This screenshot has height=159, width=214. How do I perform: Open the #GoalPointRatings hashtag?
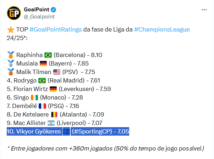(x=56, y=29)
